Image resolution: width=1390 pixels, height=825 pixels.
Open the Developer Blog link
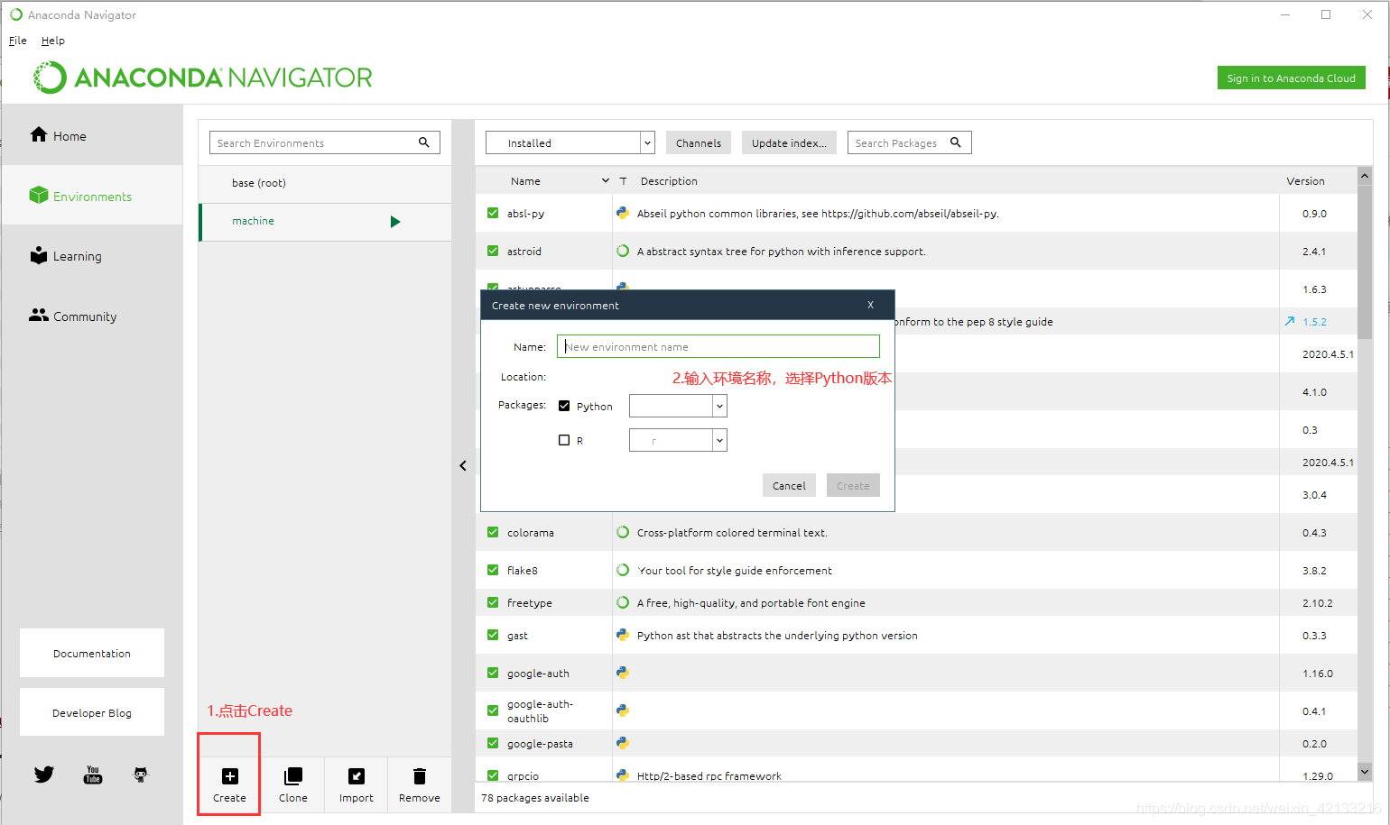[92, 712]
